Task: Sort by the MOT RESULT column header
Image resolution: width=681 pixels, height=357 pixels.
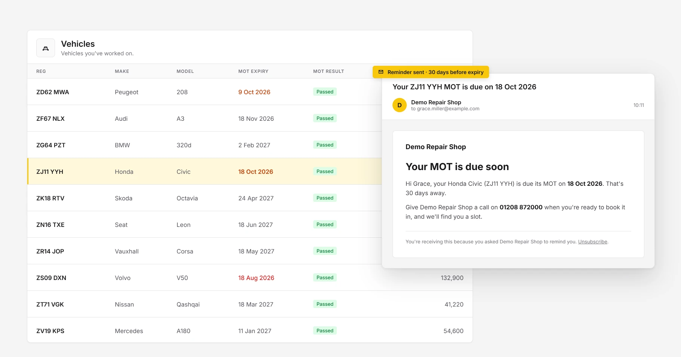Action: pos(329,71)
